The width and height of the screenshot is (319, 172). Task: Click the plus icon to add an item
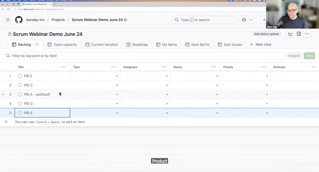6,122
